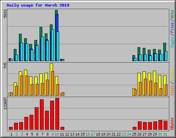Click day 4 on the x-axis
Image resolution: width=176 pixels, height=138 pixels.
(x=27, y=134)
